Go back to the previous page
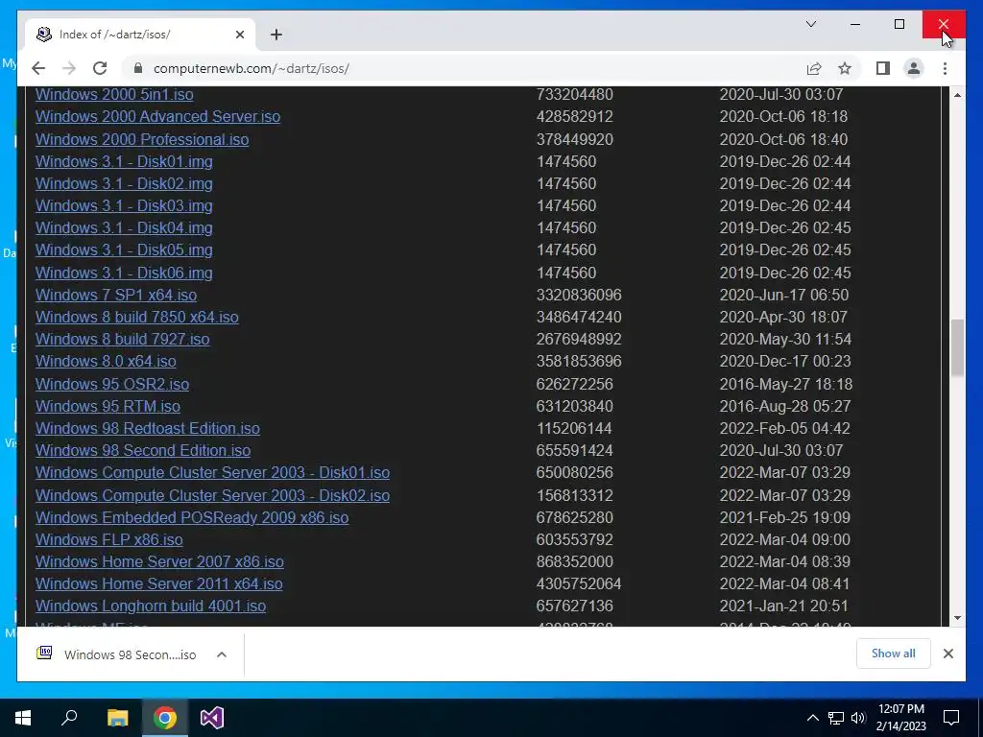Image resolution: width=983 pixels, height=737 pixels. 38,68
